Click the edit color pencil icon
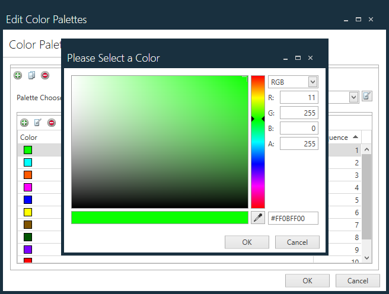 coord(38,123)
